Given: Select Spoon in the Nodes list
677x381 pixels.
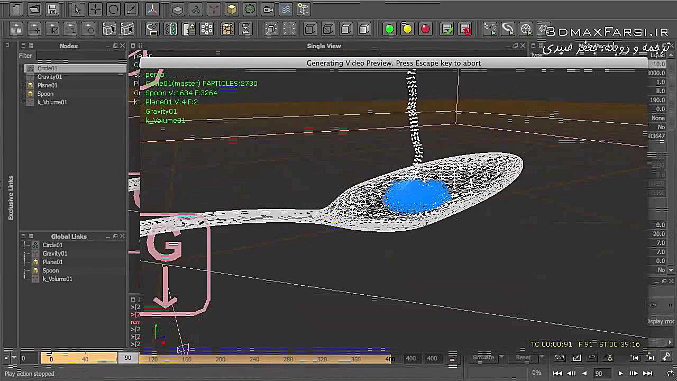Looking at the screenshot, I should (45, 94).
